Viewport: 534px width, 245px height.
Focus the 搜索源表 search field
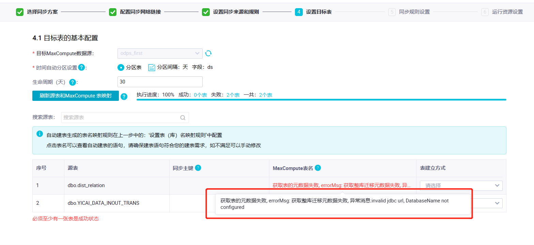(x=125, y=118)
